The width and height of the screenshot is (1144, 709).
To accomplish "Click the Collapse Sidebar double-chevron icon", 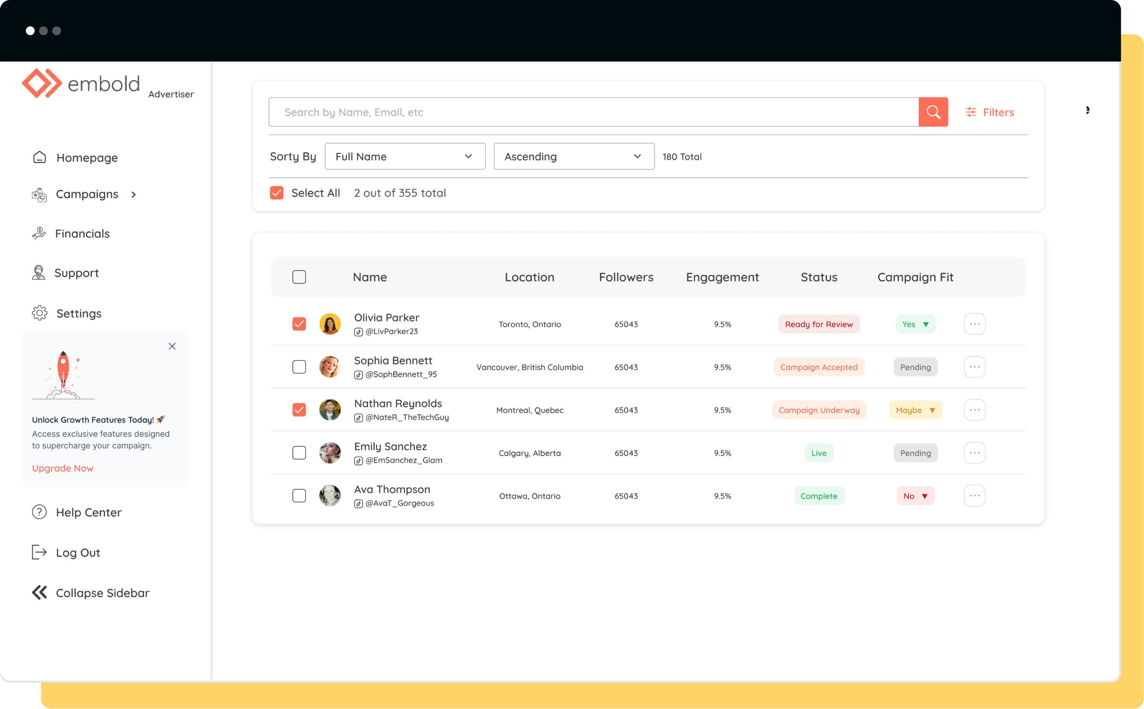I will point(39,593).
